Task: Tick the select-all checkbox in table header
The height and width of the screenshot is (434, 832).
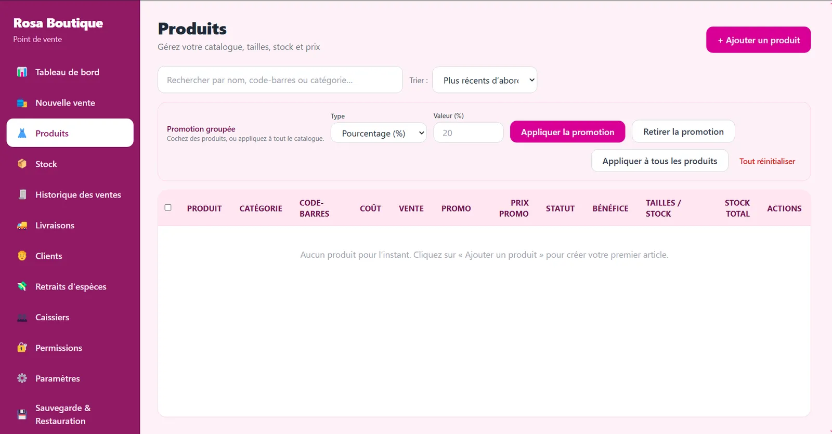Action: pos(168,207)
